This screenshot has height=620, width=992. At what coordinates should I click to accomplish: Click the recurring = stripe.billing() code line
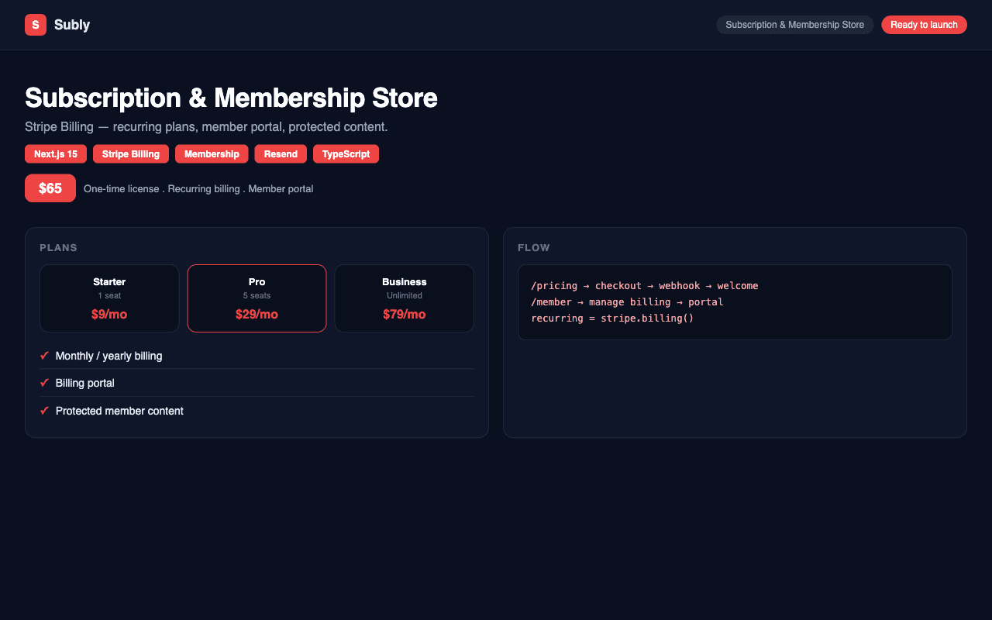tap(612, 319)
